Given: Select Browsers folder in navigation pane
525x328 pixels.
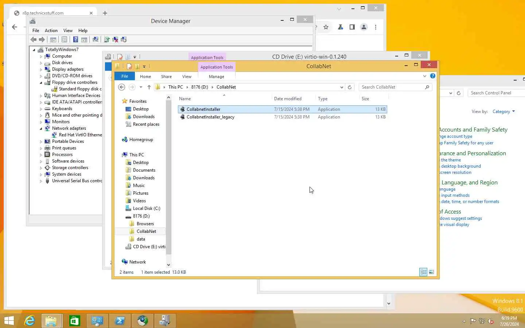Looking at the screenshot, I should [145, 224].
